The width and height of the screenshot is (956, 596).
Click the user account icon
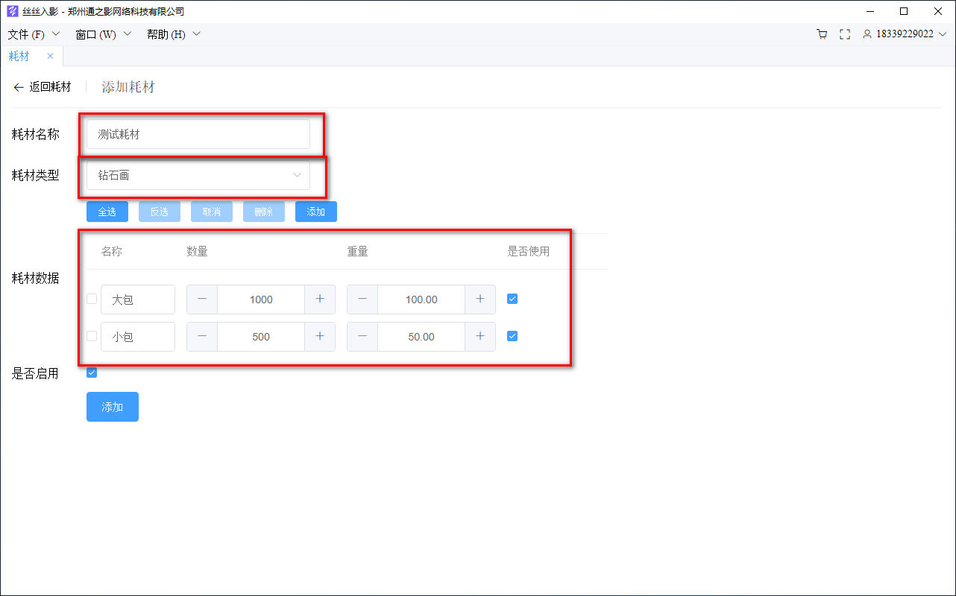click(x=867, y=34)
